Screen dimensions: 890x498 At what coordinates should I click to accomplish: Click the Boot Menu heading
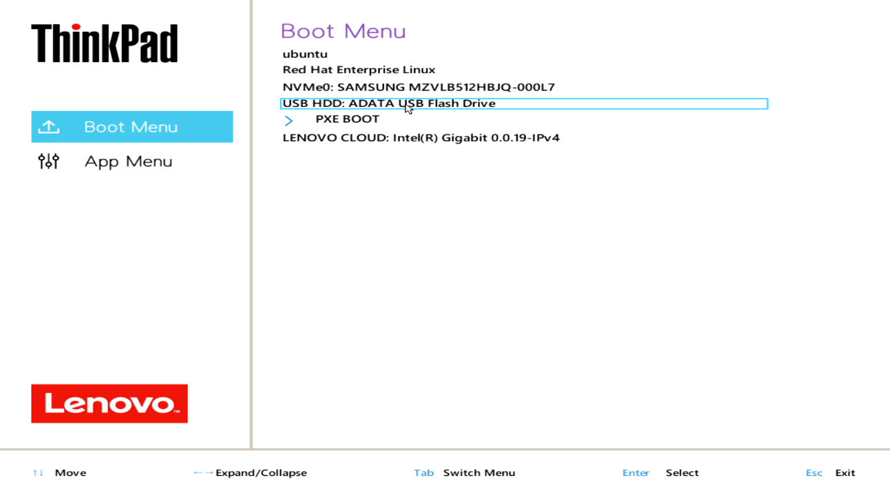click(343, 31)
